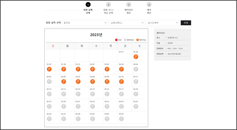This screenshot has height=130, width=237.
Task: Select the orange flag icon on 01.28
Action: tap(136, 57)
